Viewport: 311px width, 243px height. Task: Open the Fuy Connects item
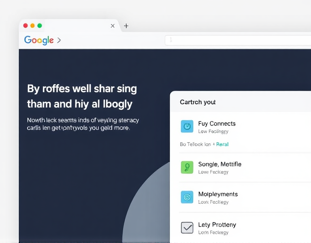(x=217, y=124)
